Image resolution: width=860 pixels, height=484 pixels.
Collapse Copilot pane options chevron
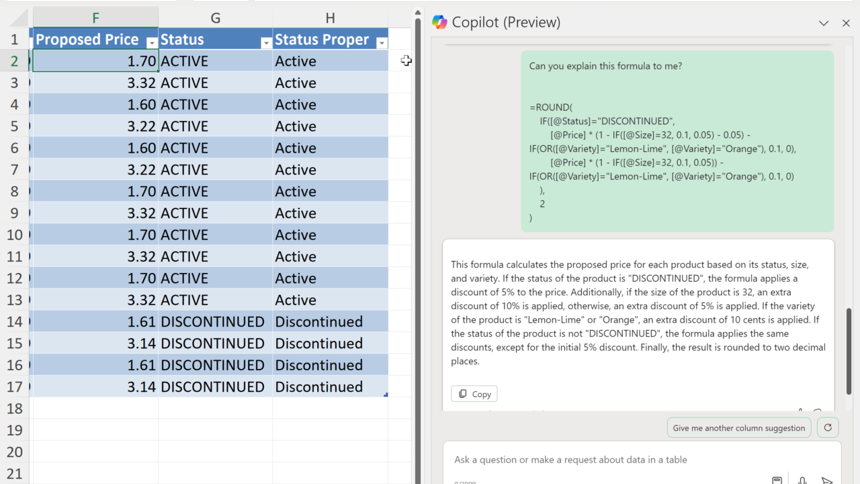pyautogui.click(x=823, y=23)
